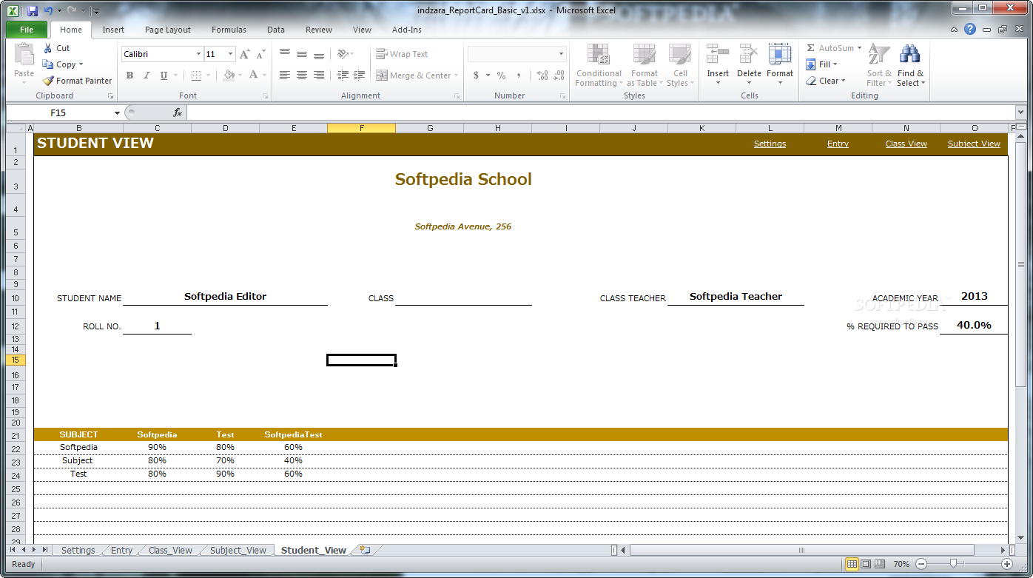Image resolution: width=1033 pixels, height=578 pixels.
Task: Cut the selected cell
Action: [56, 48]
